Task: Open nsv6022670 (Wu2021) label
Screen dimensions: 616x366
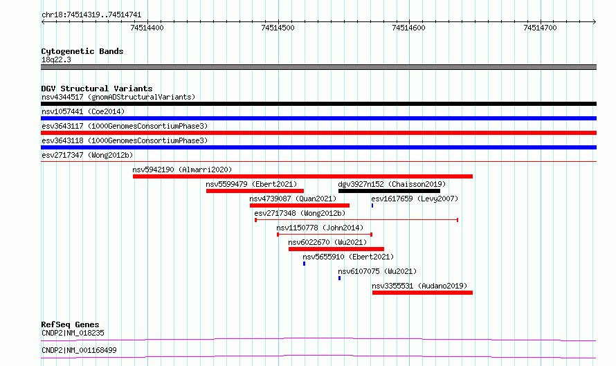Action: (x=327, y=242)
